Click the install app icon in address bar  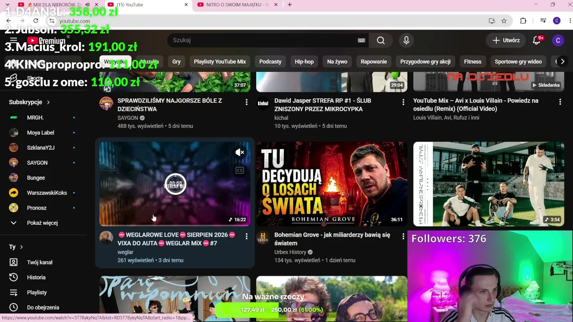pyautogui.click(x=492, y=21)
